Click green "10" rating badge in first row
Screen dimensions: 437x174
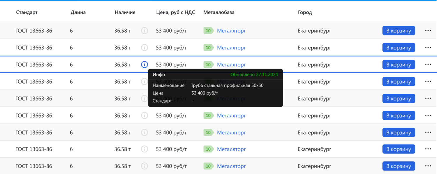(208, 31)
